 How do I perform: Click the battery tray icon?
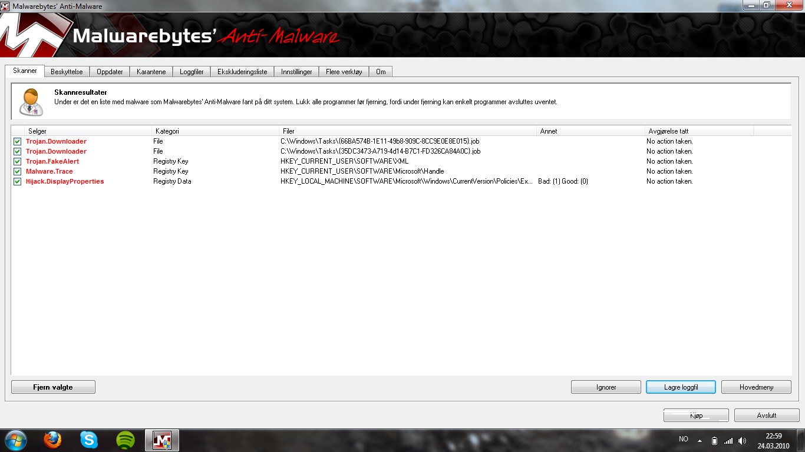tap(714, 440)
